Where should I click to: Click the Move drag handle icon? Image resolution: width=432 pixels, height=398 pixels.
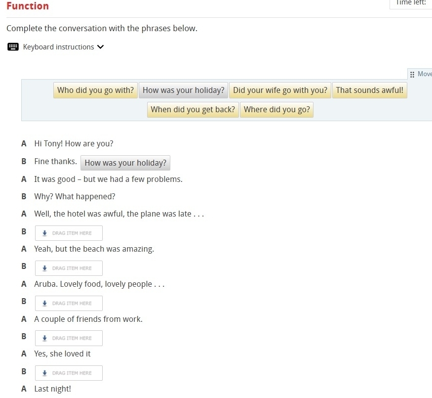tap(412, 74)
